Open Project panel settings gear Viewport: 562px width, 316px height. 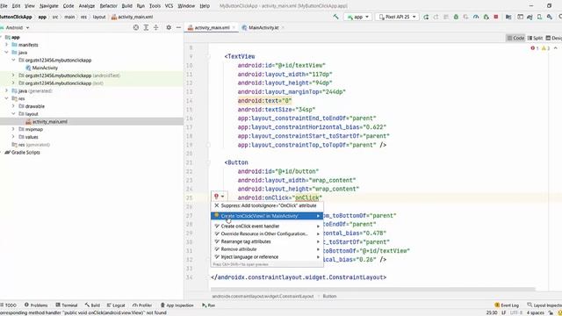pos(169,27)
